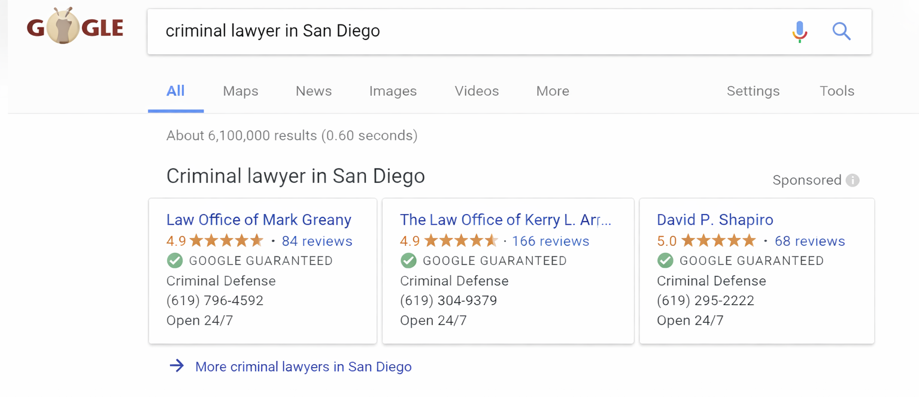Switch to the News tab

point(314,91)
